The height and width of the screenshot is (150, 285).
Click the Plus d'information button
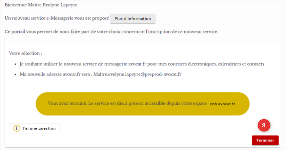(x=133, y=19)
